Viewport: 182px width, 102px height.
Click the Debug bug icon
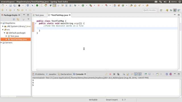point(75,5)
